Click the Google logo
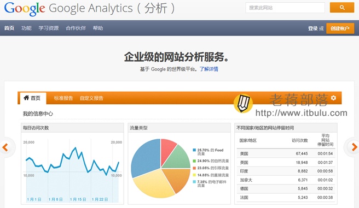Screen dimensions: 359x208 pyautogui.click(x=25, y=9)
